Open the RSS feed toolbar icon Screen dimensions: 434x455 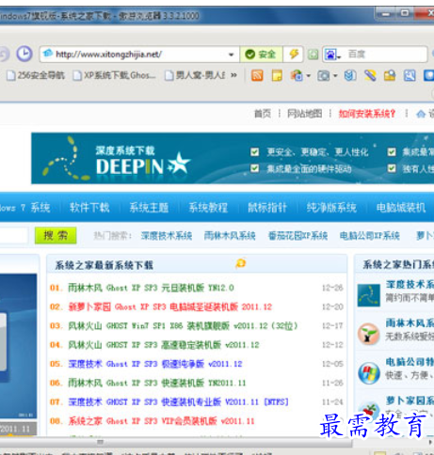[257, 75]
